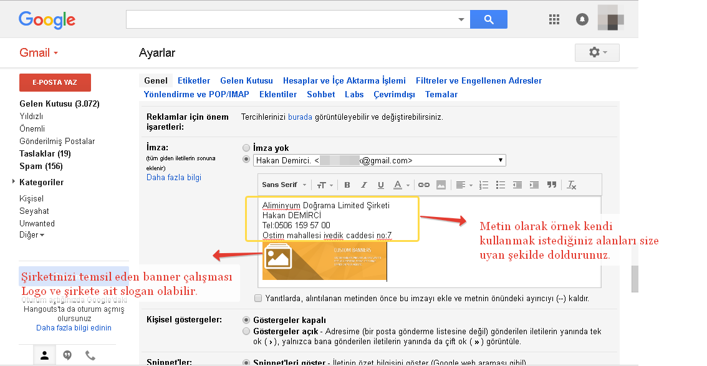Open the Spam (156) folder

pyautogui.click(x=41, y=166)
